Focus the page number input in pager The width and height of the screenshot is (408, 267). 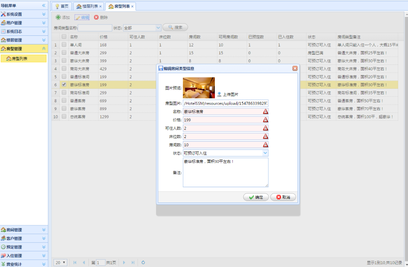101,263
